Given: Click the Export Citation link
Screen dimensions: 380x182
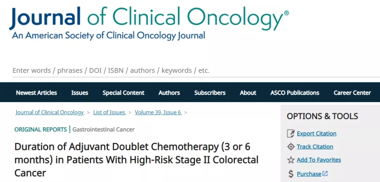Looking at the screenshot, I should [316, 134].
